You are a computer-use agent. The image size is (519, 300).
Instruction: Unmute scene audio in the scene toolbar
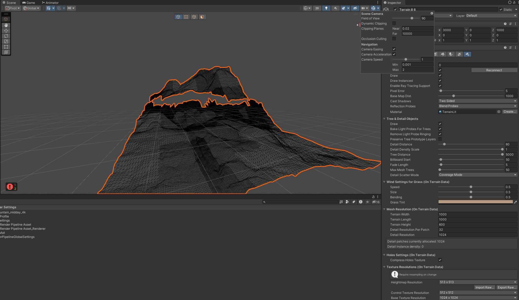coord(336,8)
